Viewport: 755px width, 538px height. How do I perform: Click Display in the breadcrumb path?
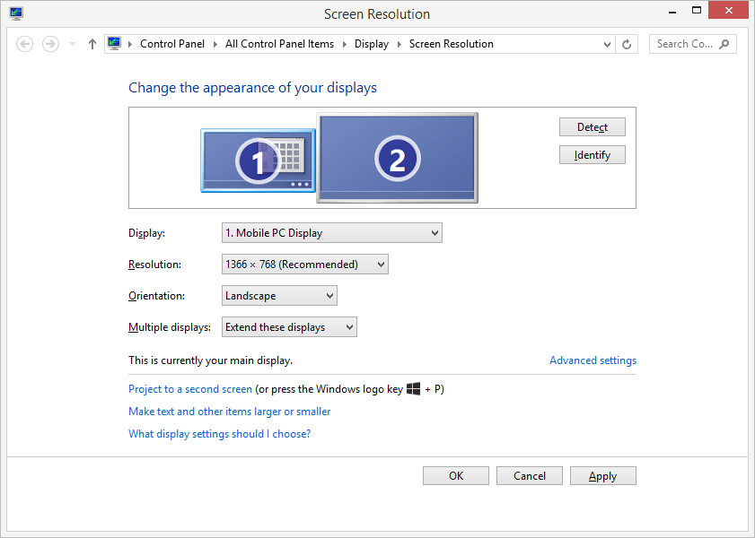point(372,43)
